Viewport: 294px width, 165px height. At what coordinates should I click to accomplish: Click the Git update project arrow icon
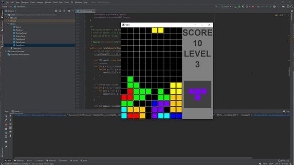(x=262, y=6)
